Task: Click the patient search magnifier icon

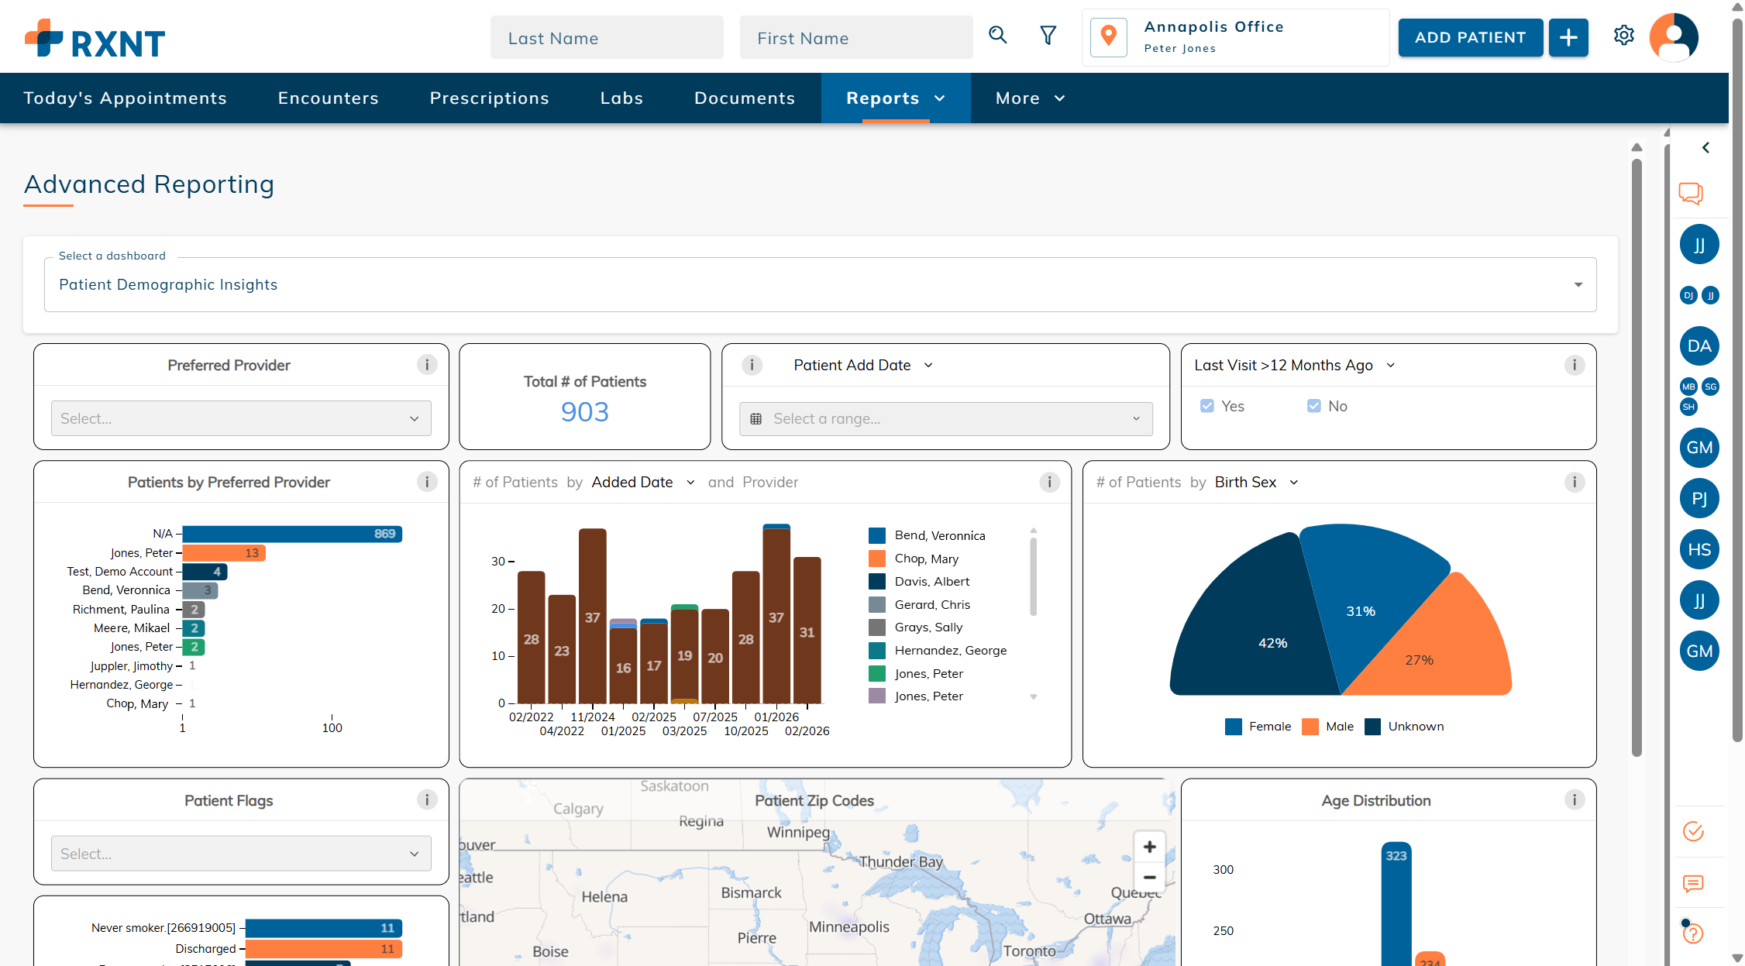Action: (x=997, y=36)
